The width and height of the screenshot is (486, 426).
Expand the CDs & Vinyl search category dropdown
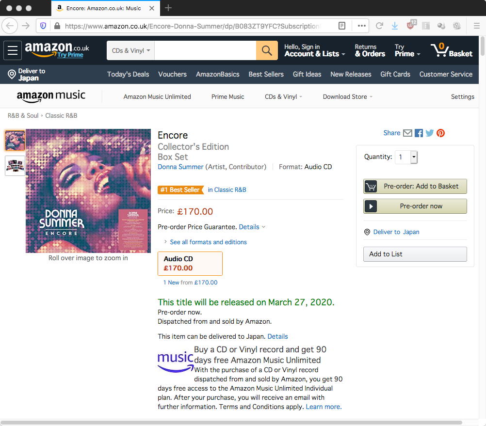point(131,50)
